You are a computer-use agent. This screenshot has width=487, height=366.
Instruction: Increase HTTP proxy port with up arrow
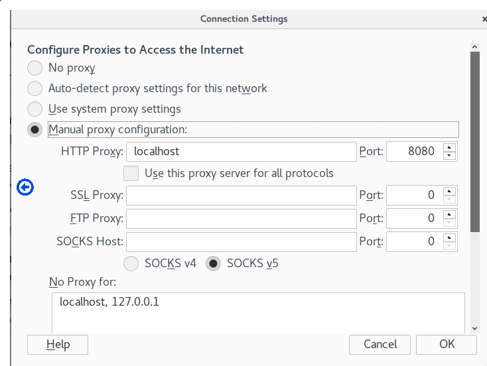tap(449, 147)
